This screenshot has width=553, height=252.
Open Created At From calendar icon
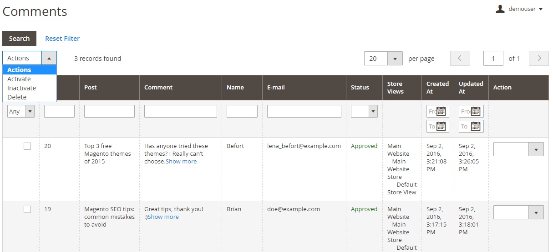pyautogui.click(x=441, y=111)
